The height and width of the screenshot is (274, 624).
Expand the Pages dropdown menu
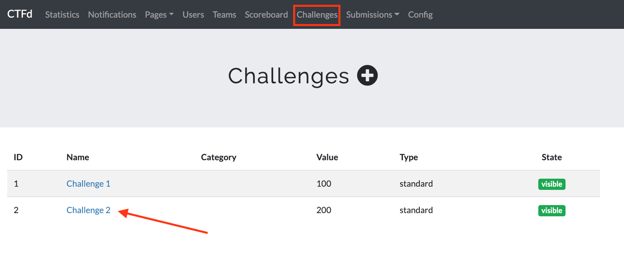click(159, 15)
